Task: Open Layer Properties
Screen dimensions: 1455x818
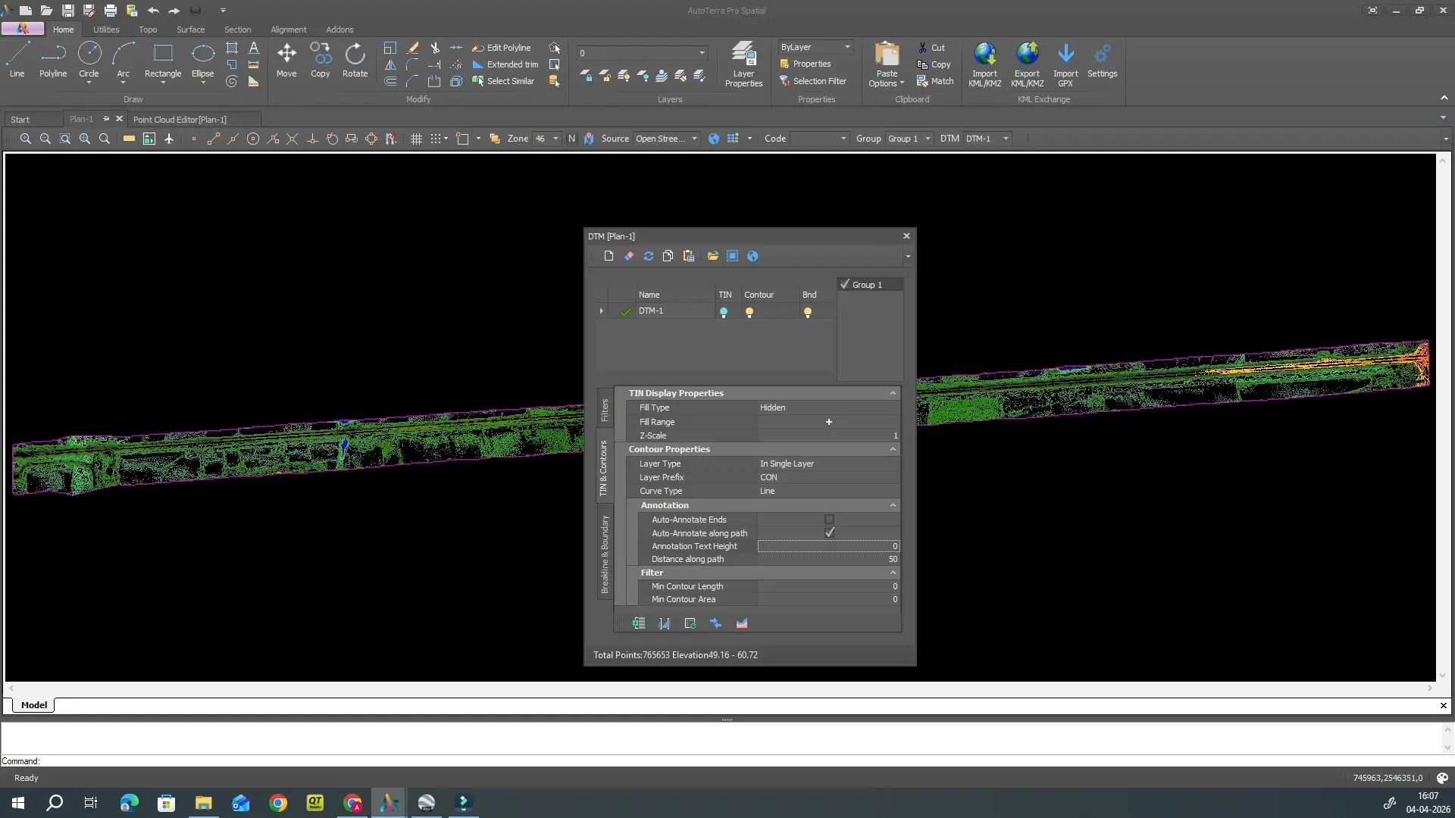Action: [x=743, y=64]
